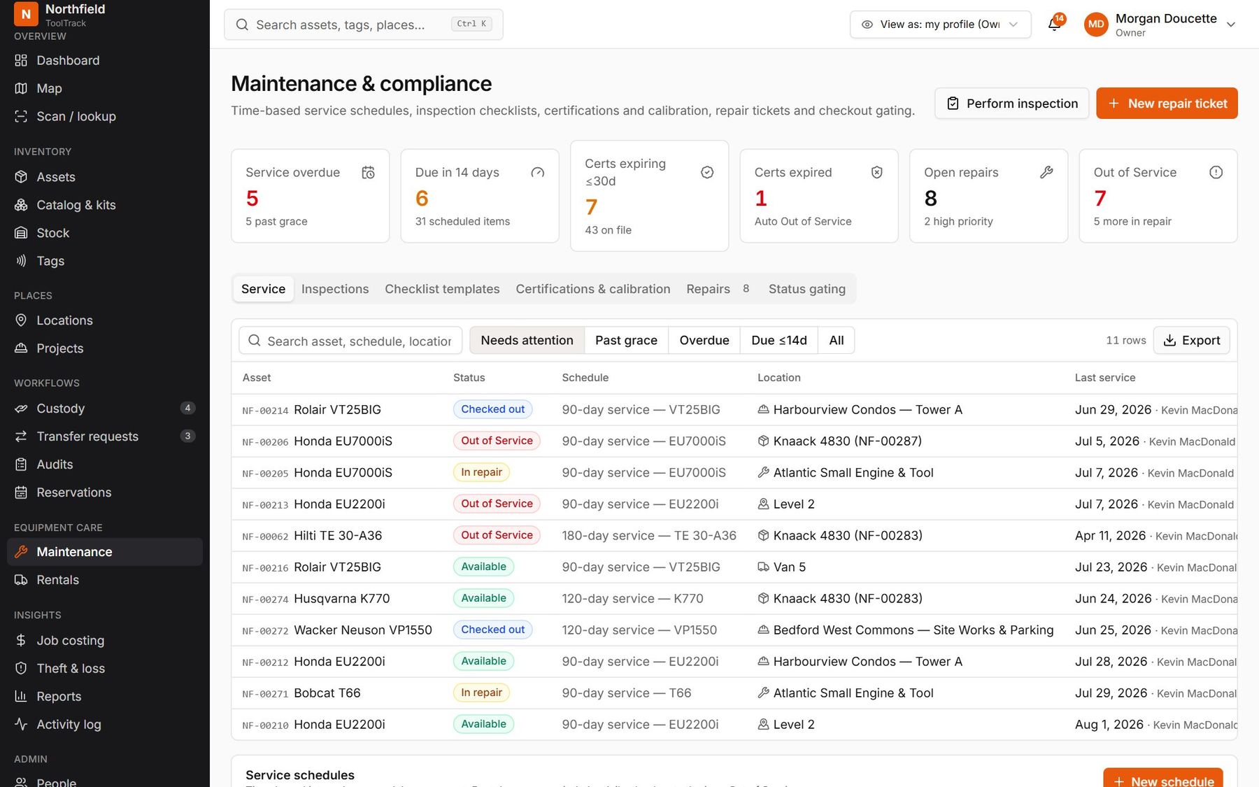Viewport: 1259px width, 787px height.
Task: Click the Open repairs wrench icon
Action: [1046, 172]
